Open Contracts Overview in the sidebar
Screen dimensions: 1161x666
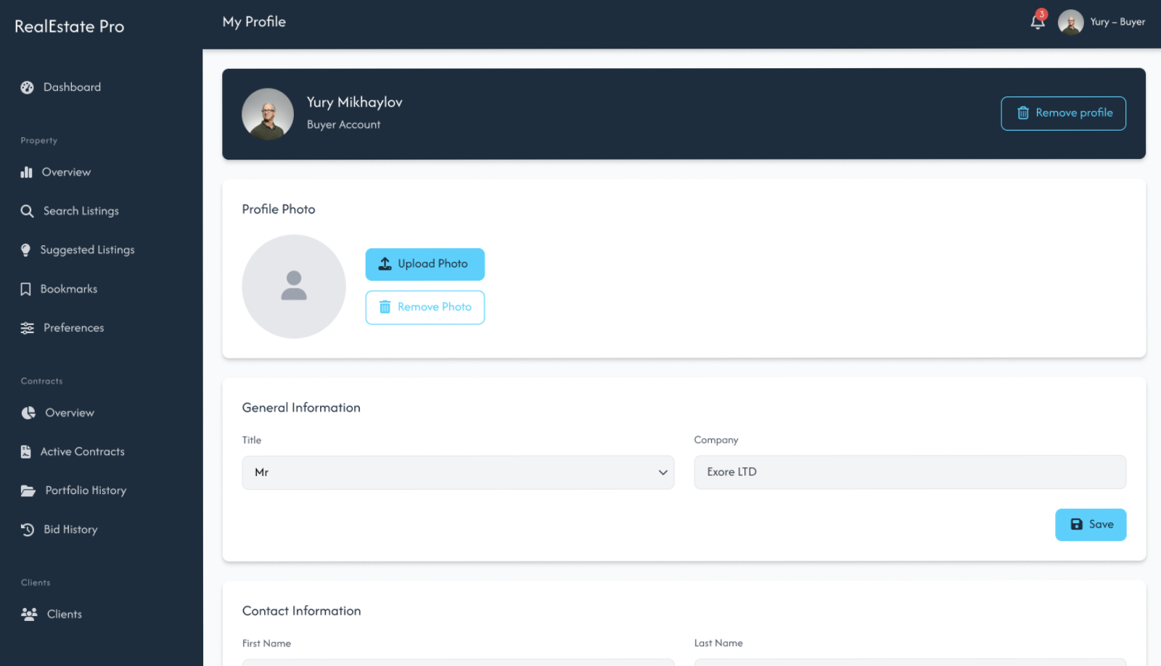pos(70,413)
